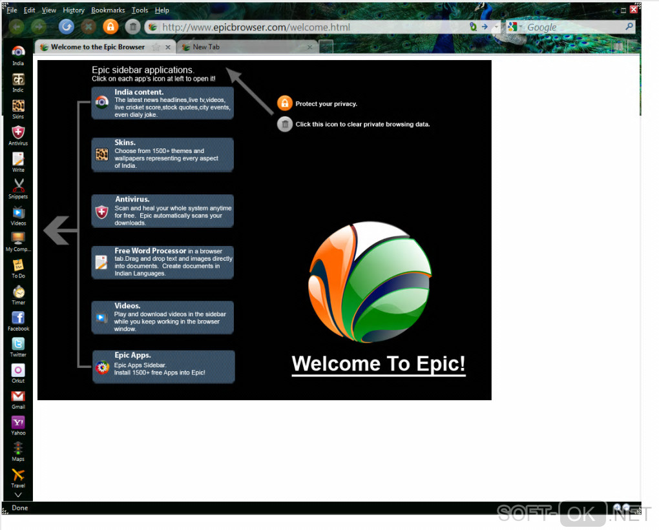
Task: Close the Welcome to the Epic Browser tab
Action: click(x=168, y=47)
